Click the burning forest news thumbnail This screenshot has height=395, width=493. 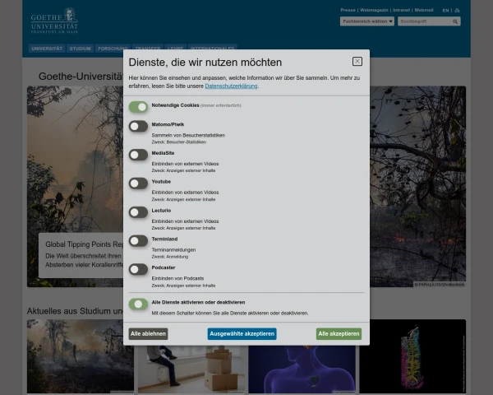coord(81,356)
